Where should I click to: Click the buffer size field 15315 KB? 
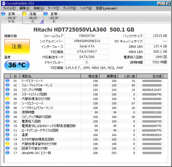tap(156, 36)
